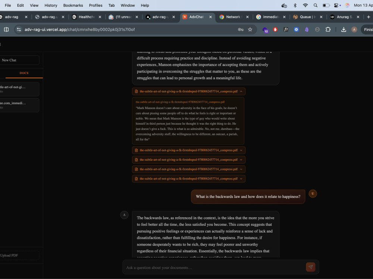This screenshot has height=279, width=373.
Task: Click the Mark Manson quoted excerpt text
Action: pos(188,124)
